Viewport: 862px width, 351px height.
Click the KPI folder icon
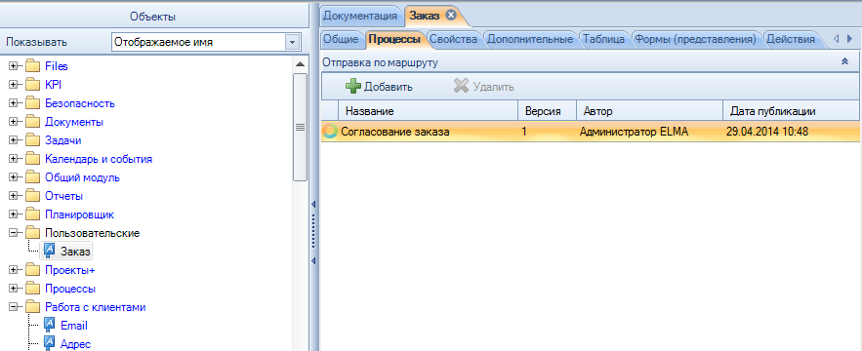[x=33, y=85]
